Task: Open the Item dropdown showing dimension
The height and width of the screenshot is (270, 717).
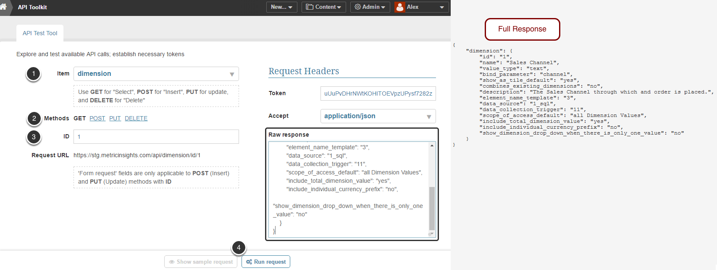Action: coord(156,74)
